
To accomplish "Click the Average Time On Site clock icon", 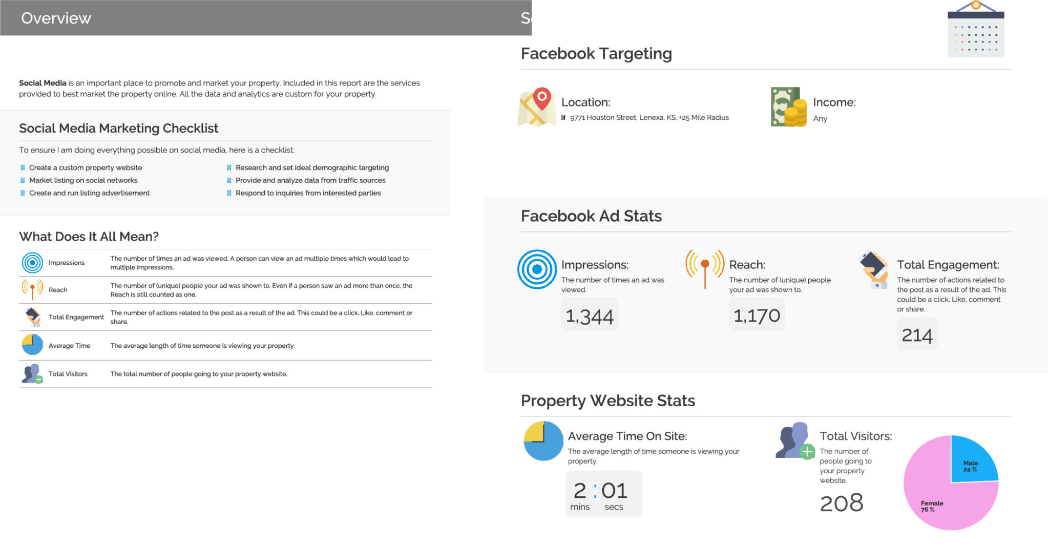I will coord(543,441).
